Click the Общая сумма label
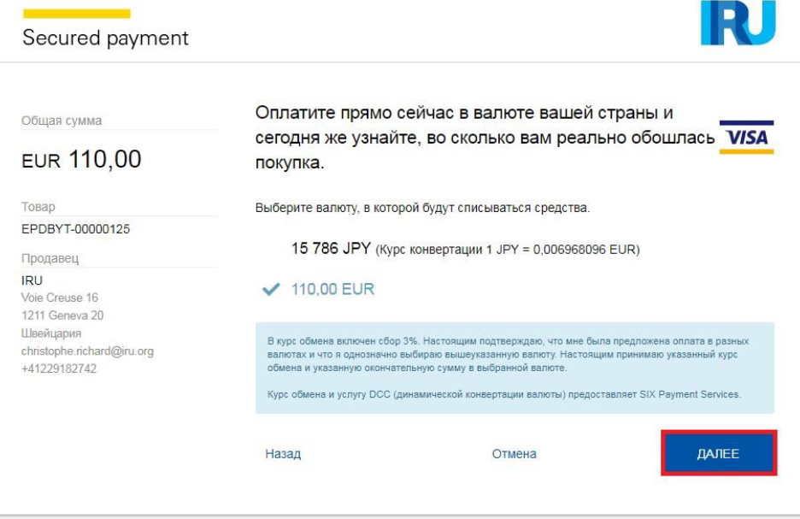This screenshot has height=519, width=800. [62, 121]
